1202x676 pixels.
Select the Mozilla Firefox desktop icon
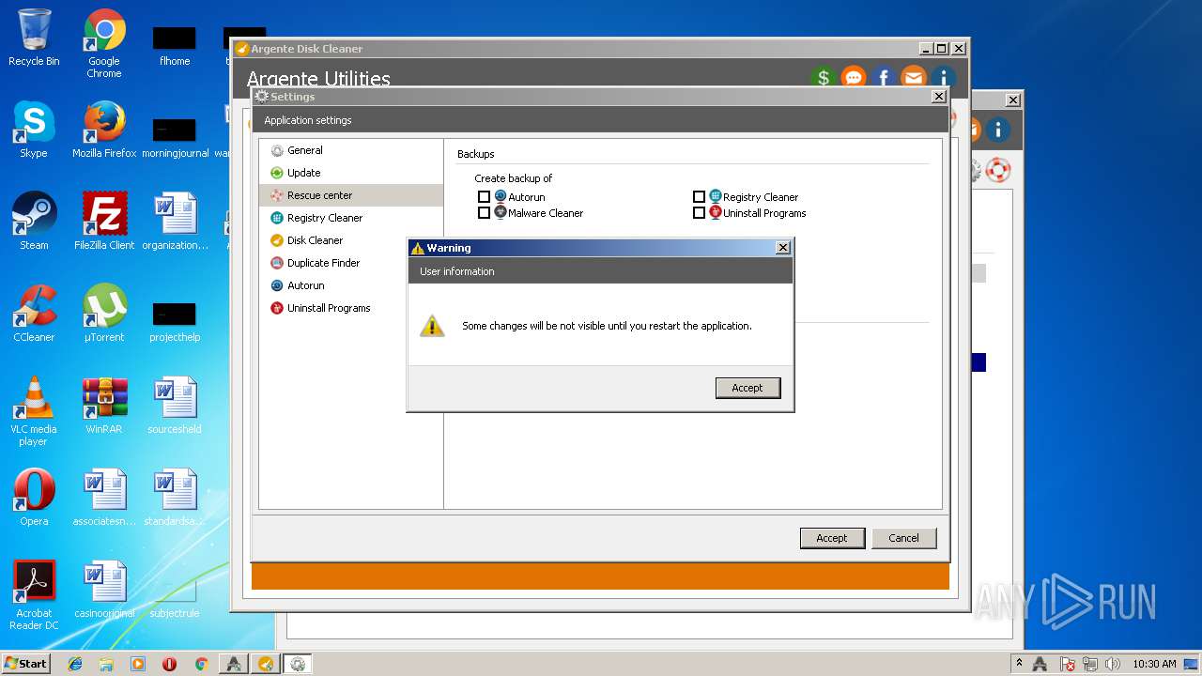click(104, 130)
